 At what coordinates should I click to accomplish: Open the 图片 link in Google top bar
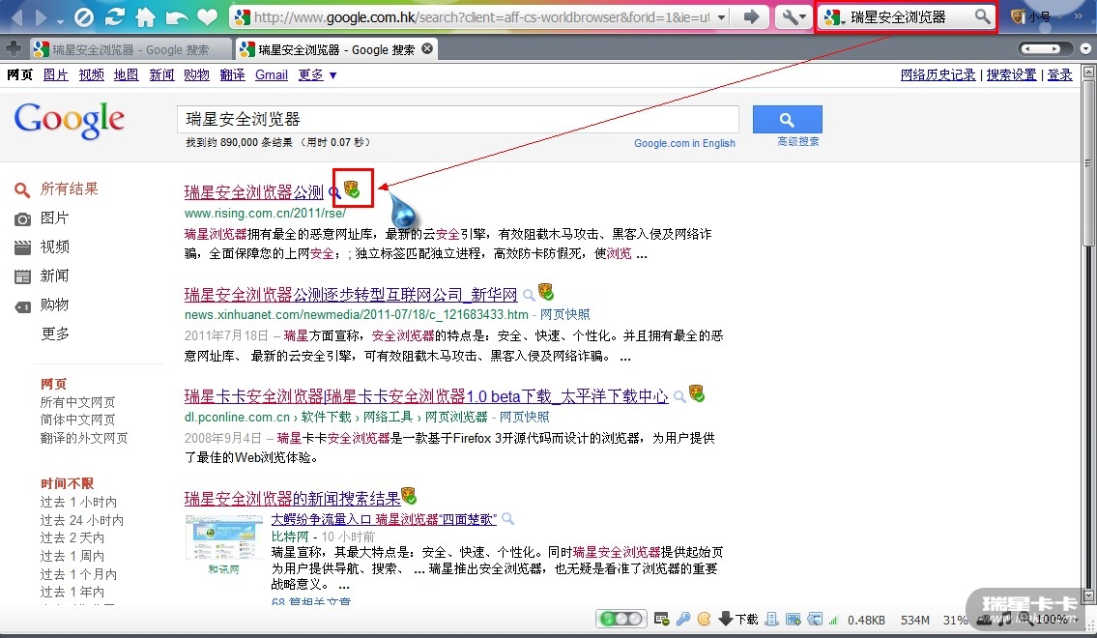56,74
